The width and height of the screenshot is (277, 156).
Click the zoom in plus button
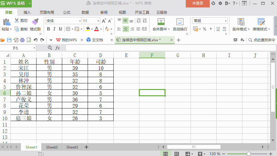pos(271,154)
